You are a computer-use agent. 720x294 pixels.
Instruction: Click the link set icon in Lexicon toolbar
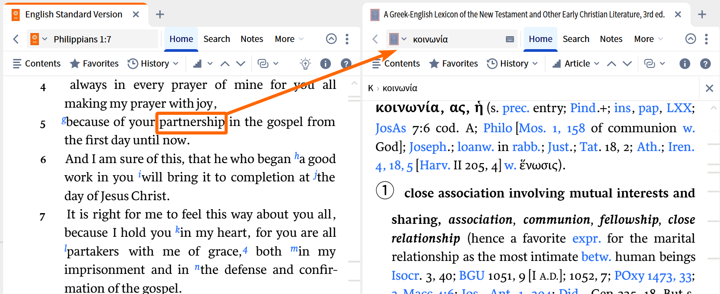[x=649, y=64]
